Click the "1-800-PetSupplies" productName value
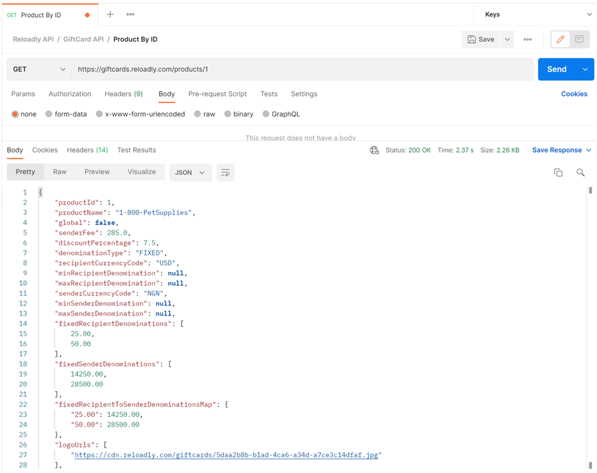 pyautogui.click(x=154, y=213)
